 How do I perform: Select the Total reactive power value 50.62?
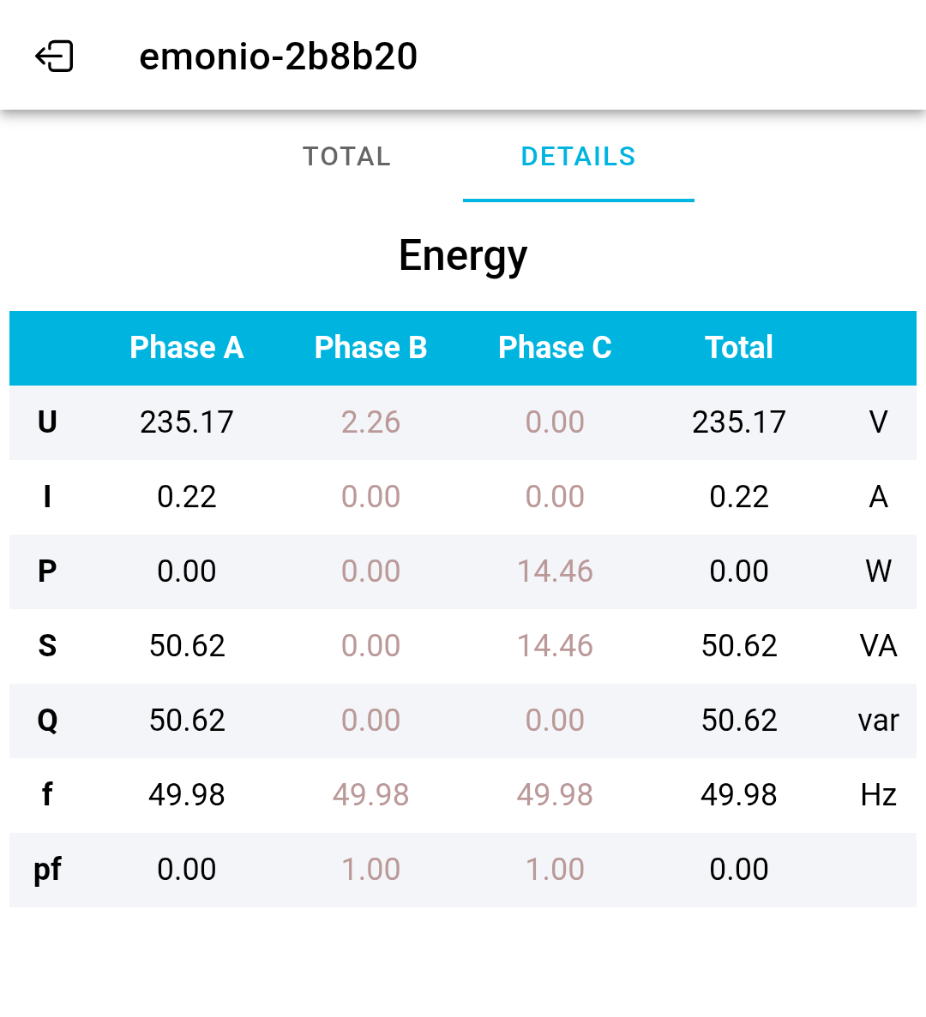pos(738,721)
